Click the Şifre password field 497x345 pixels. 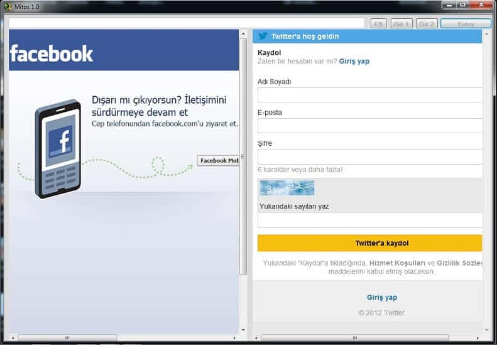(x=369, y=156)
